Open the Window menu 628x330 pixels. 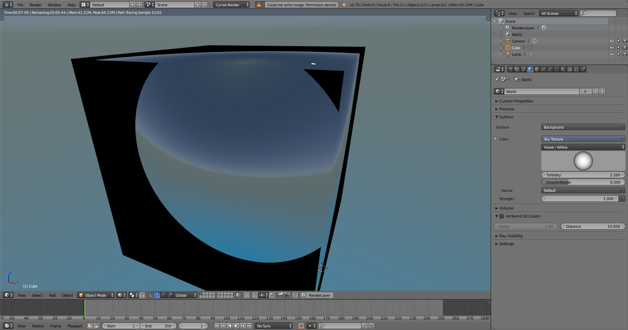click(54, 5)
